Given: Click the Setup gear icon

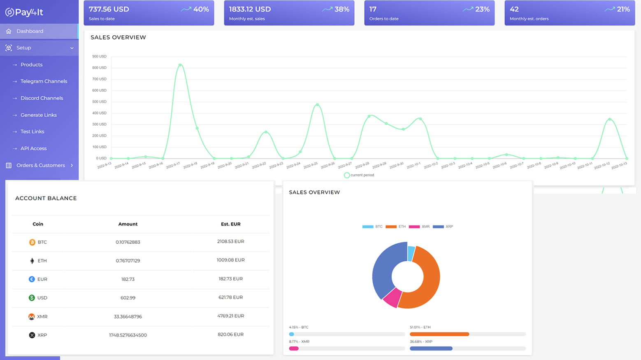Looking at the screenshot, I should pyautogui.click(x=9, y=48).
